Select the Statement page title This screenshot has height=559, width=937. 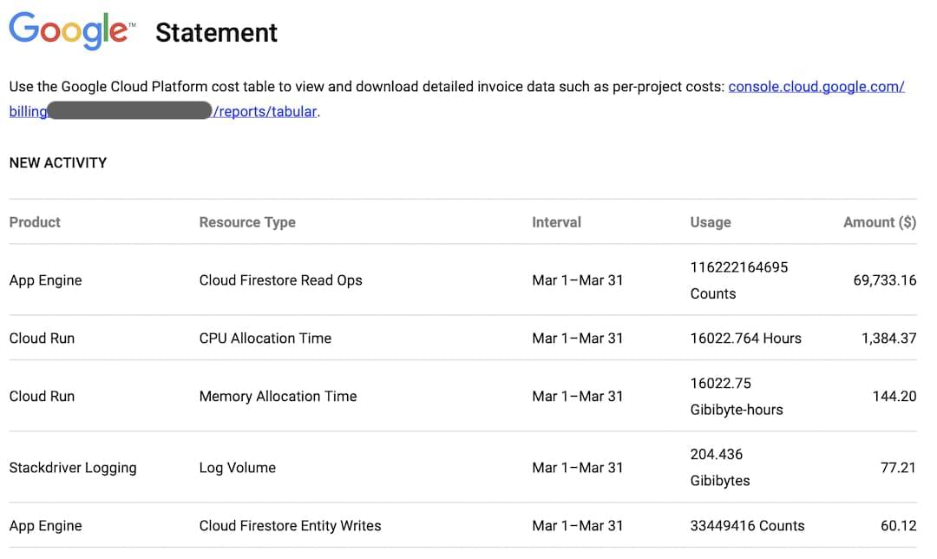tap(216, 33)
